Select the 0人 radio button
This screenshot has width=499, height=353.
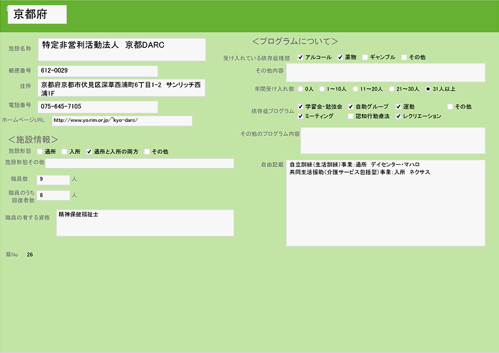301,89
